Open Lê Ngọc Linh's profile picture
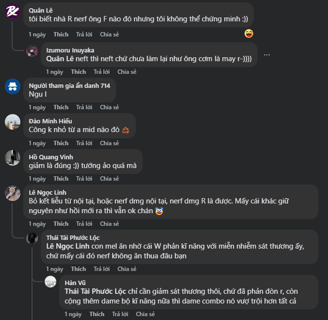The height and width of the screenshot is (320, 328). (13, 193)
